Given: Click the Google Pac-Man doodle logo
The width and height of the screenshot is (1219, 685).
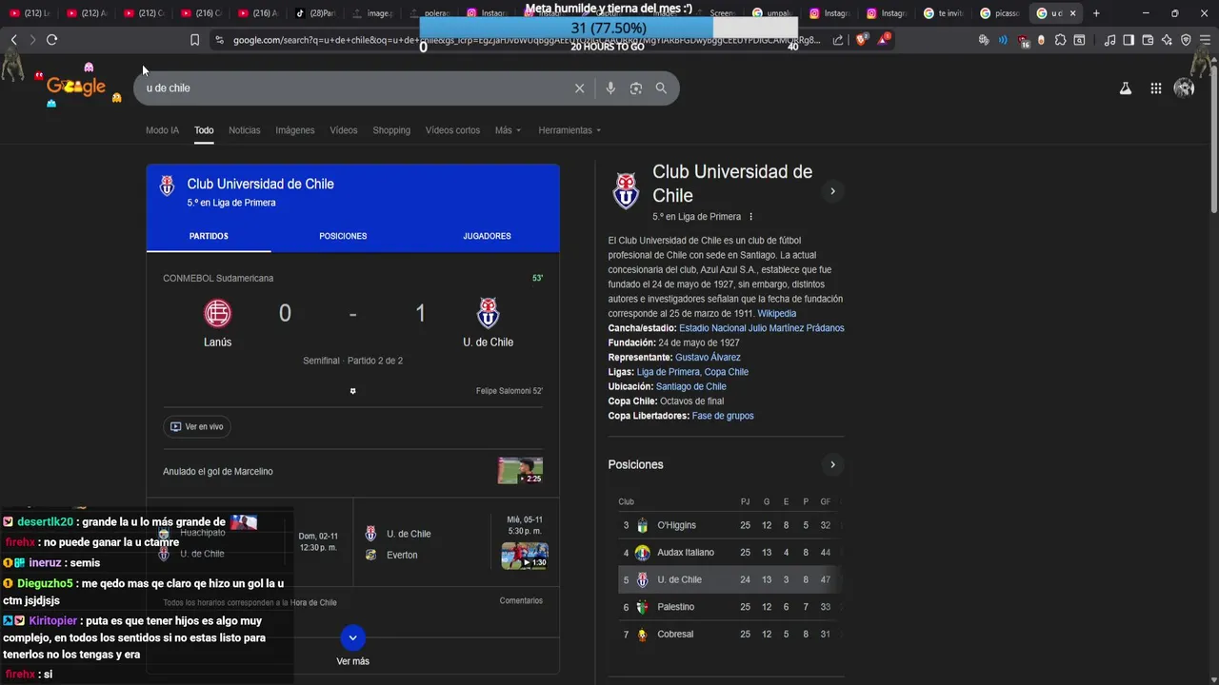Looking at the screenshot, I should point(76,86).
